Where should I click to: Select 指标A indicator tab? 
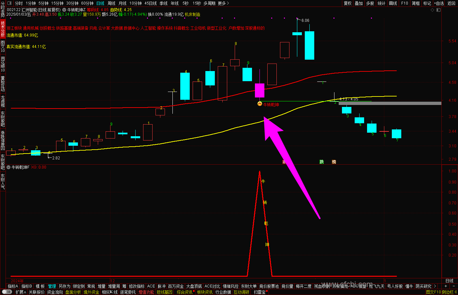tap(13, 286)
